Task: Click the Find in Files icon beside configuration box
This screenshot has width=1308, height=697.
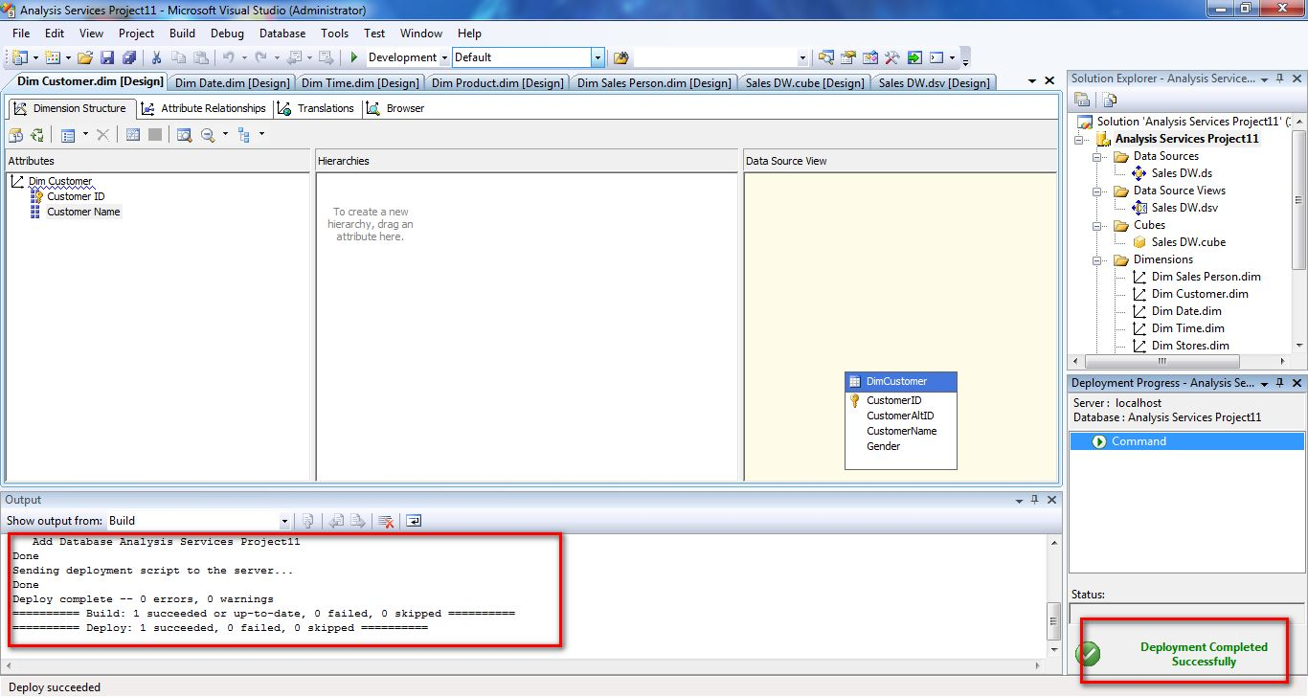Action: (x=621, y=57)
